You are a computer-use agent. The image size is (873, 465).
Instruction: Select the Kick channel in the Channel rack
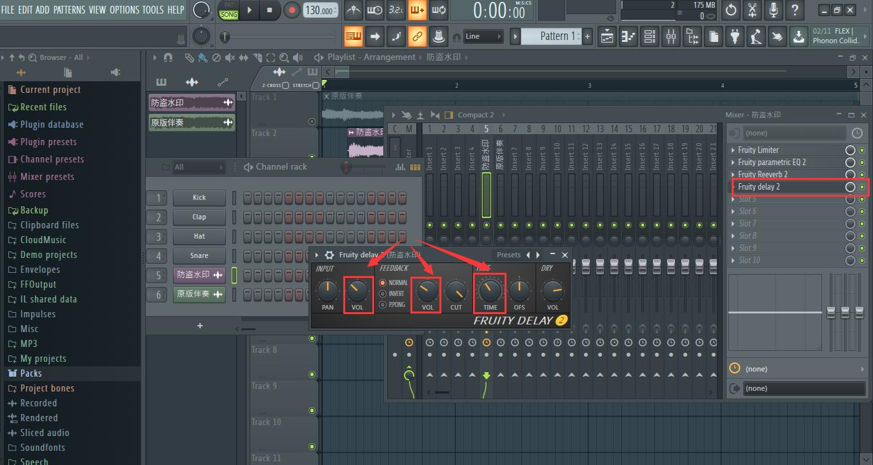point(199,197)
